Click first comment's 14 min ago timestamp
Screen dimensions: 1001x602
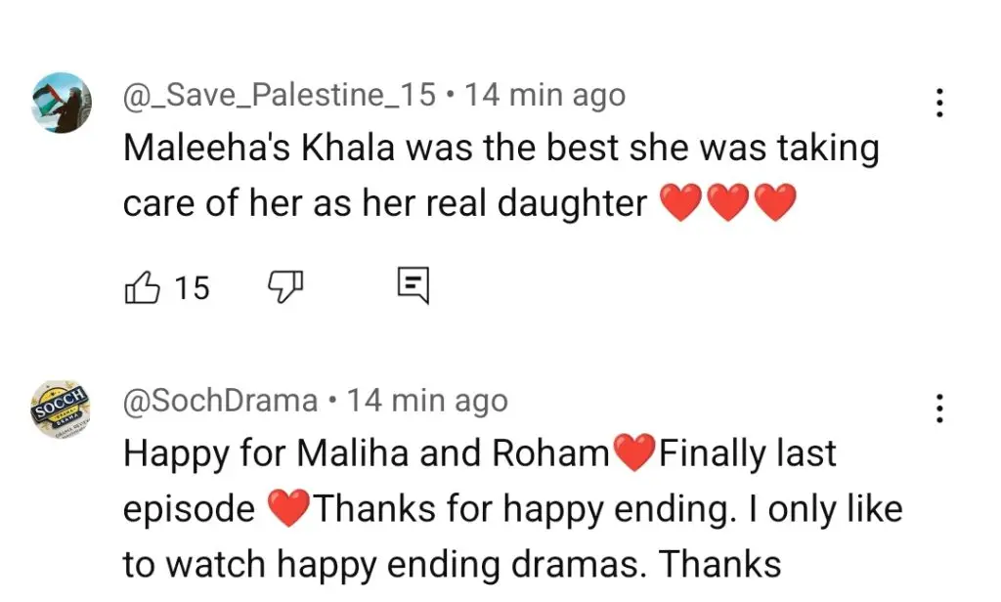pos(545,96)
